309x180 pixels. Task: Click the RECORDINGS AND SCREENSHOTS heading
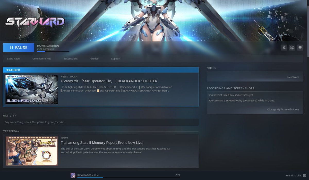click(230, 88)
